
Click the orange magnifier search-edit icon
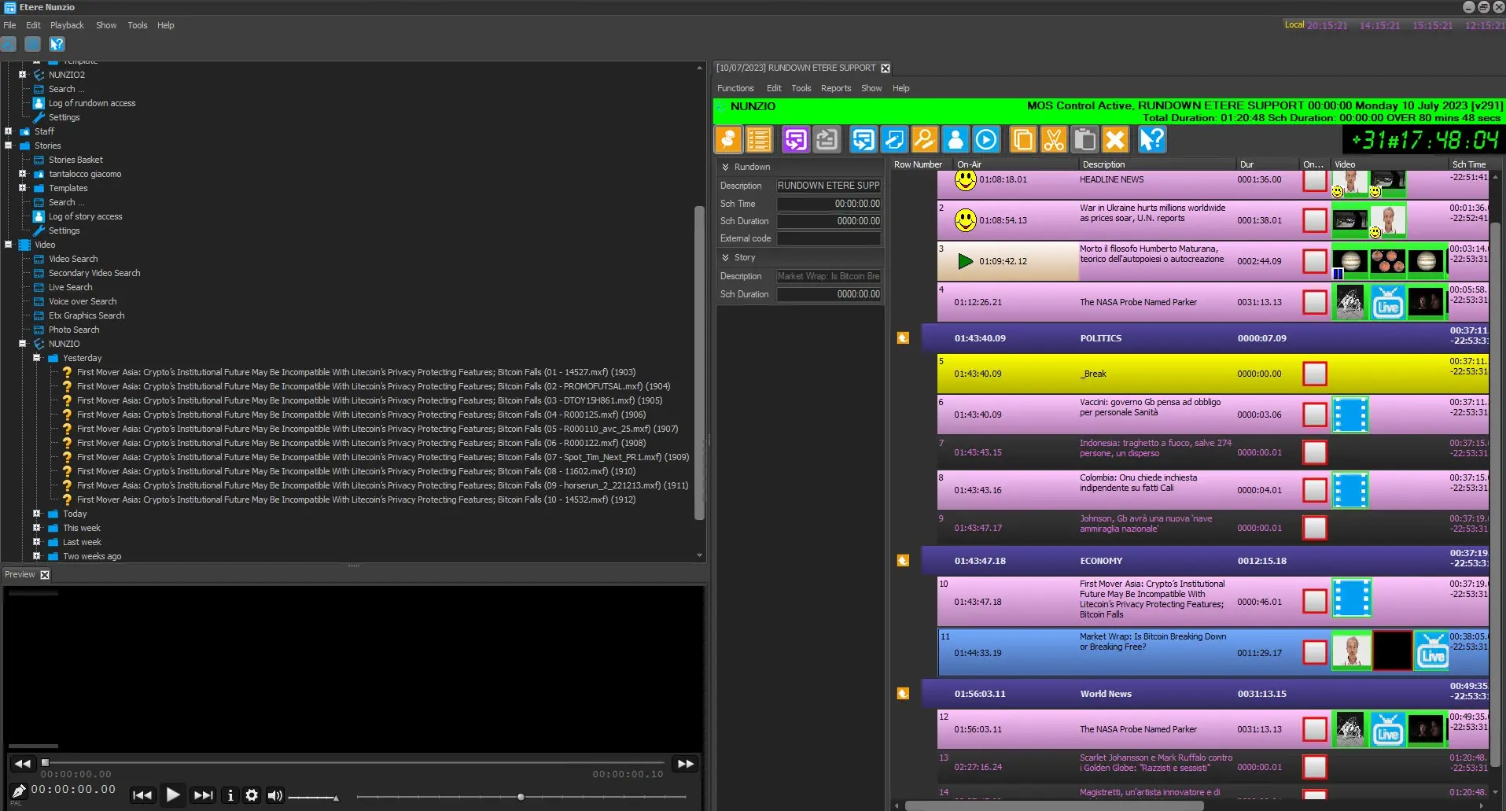[925, 140]
